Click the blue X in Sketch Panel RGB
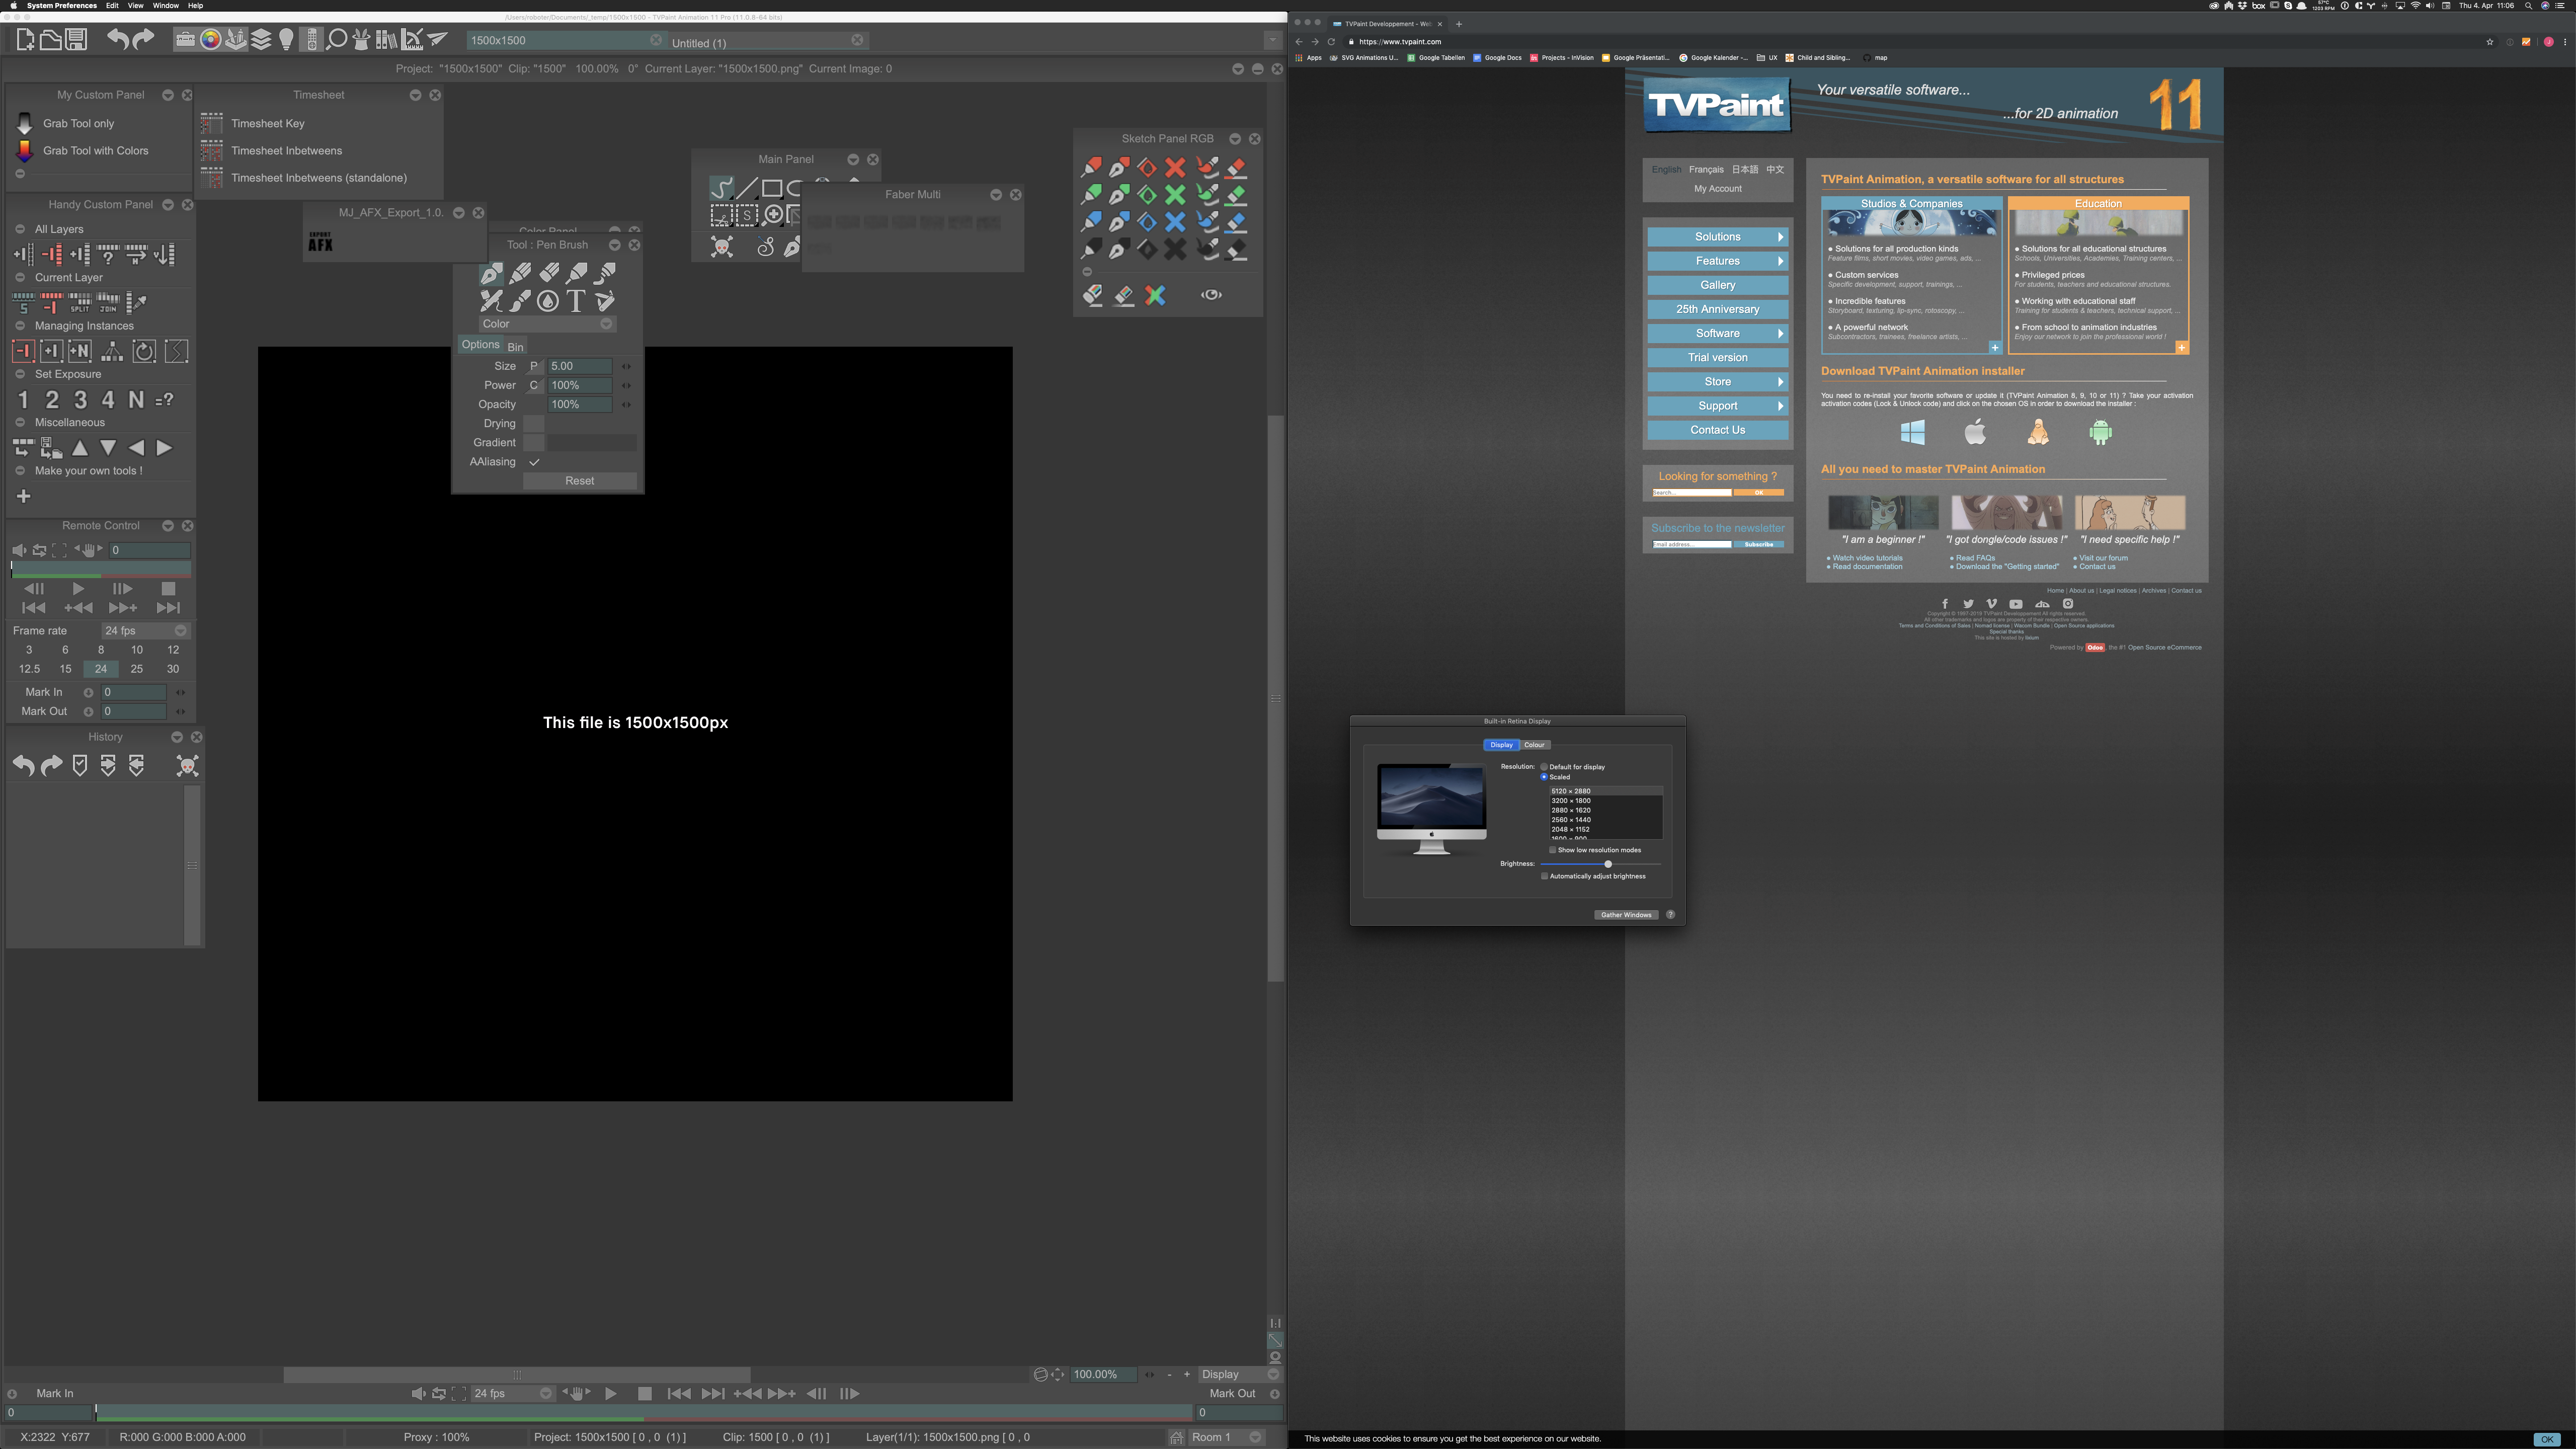Viewport: 2576px width, 1449px height. (x=1175, y=221)
